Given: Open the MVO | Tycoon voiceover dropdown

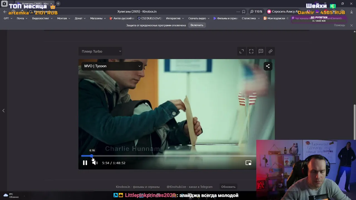Looking at the screenshot, I should 112,66.
